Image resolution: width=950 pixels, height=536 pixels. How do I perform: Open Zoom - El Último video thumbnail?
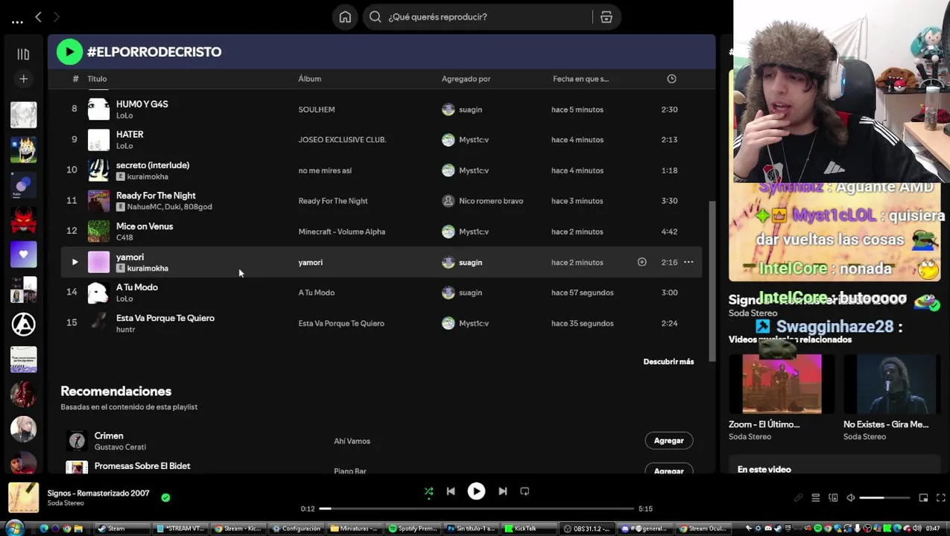pos(782,383)
